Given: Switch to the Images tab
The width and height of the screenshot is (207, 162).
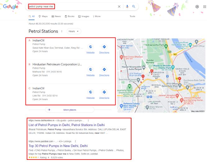Looking at the screenshot, I should [84, 16].
